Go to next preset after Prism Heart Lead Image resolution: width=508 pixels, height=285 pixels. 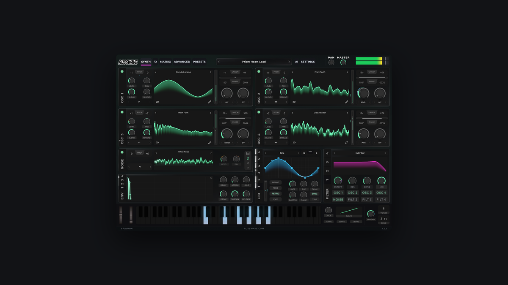(289, 62)
